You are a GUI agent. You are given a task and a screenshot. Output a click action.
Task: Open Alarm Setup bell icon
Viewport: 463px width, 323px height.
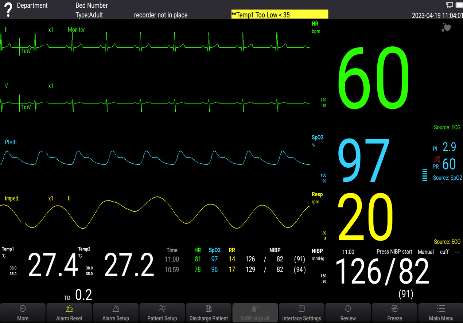coord(116,309)
